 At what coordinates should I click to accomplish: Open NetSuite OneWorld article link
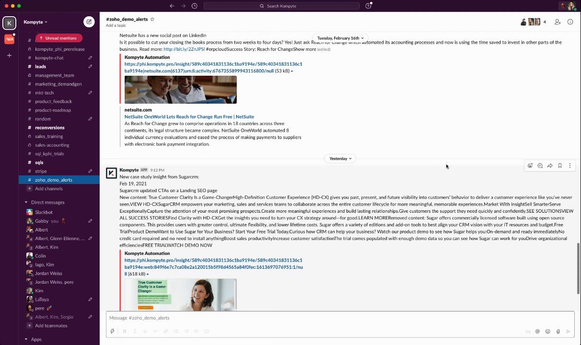(189, 116)
